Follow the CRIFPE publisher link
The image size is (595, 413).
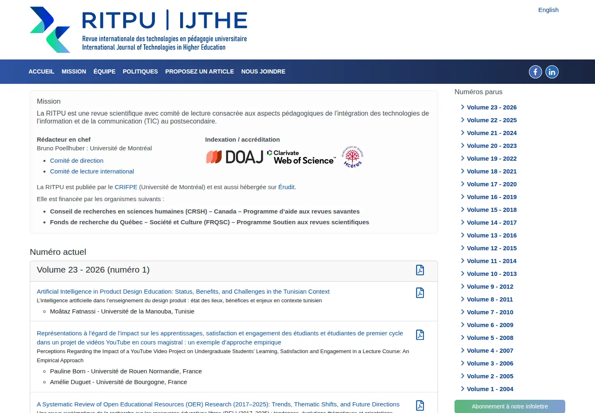(126, 187)
